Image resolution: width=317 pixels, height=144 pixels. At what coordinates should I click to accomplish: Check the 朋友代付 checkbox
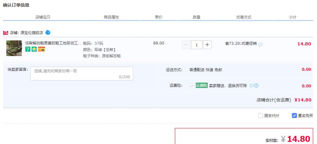[261, 116]
